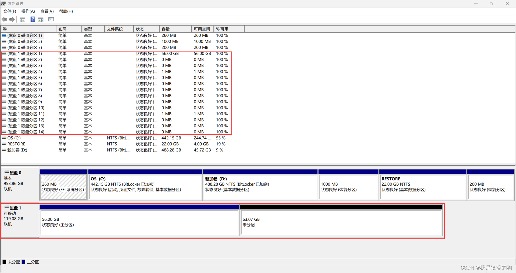Screen dimensions: 516x273
Task: Select the RESTORE 22.00 GB partition block
Action: [x=423, y=185]
